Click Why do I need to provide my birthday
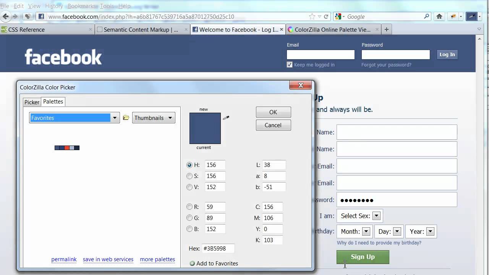Image resolution: width=489 pixels, height=275 pixels. 379,243
